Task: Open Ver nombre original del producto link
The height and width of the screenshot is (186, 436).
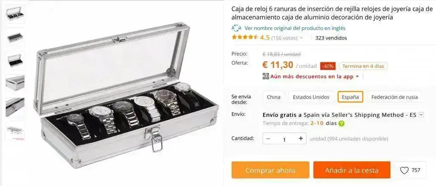Action: 295,28
